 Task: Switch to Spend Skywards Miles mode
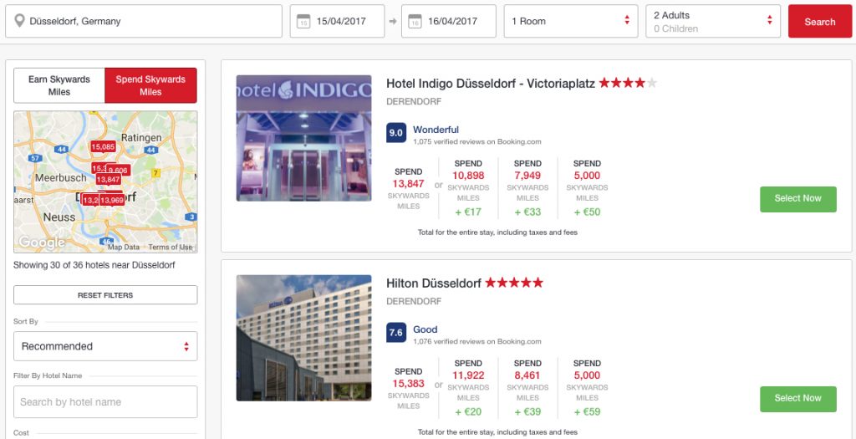(150, 86)
